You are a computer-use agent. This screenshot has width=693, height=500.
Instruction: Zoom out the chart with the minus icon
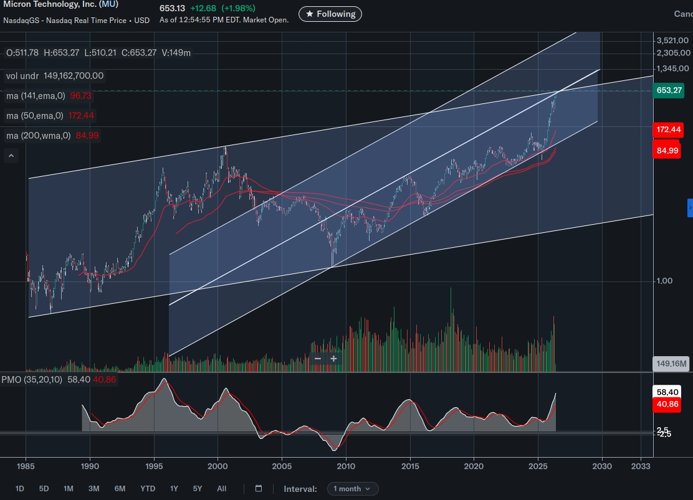point(317,359)
